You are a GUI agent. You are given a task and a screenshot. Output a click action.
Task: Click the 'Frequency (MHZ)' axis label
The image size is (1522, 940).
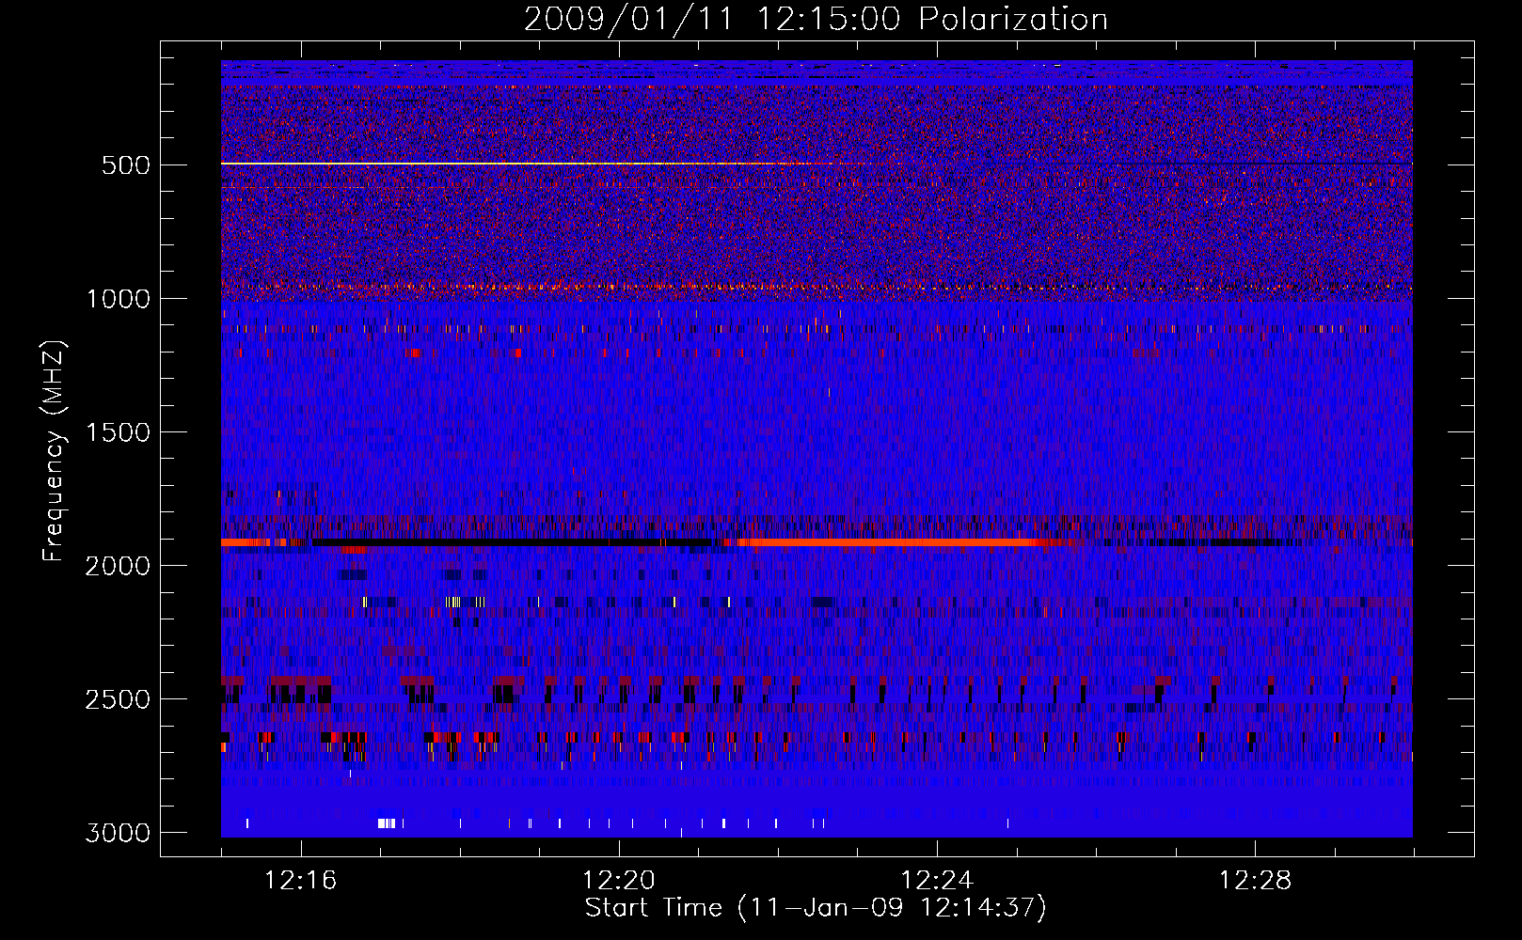54,451
